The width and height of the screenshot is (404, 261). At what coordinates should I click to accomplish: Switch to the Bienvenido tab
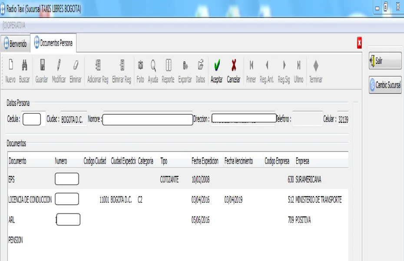[x=16, y=43]
